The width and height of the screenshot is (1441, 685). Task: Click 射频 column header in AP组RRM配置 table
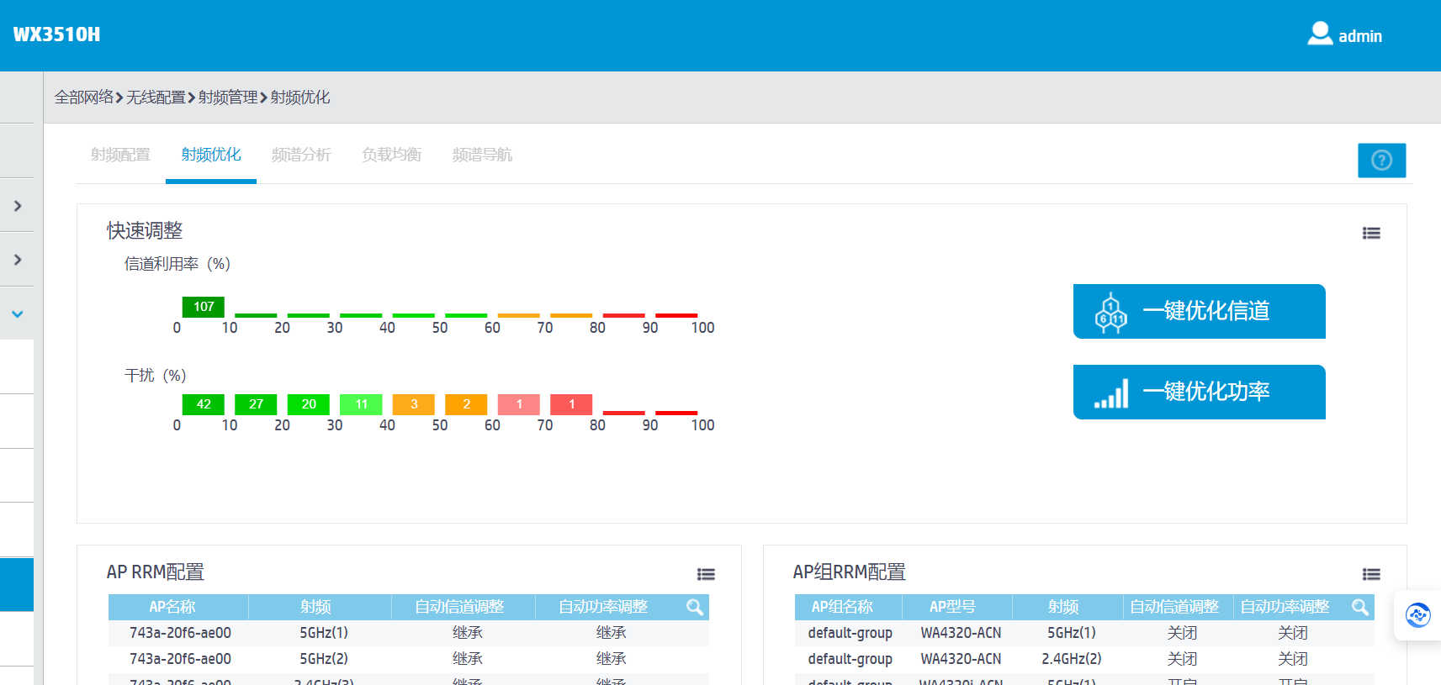coord(1063,607)
